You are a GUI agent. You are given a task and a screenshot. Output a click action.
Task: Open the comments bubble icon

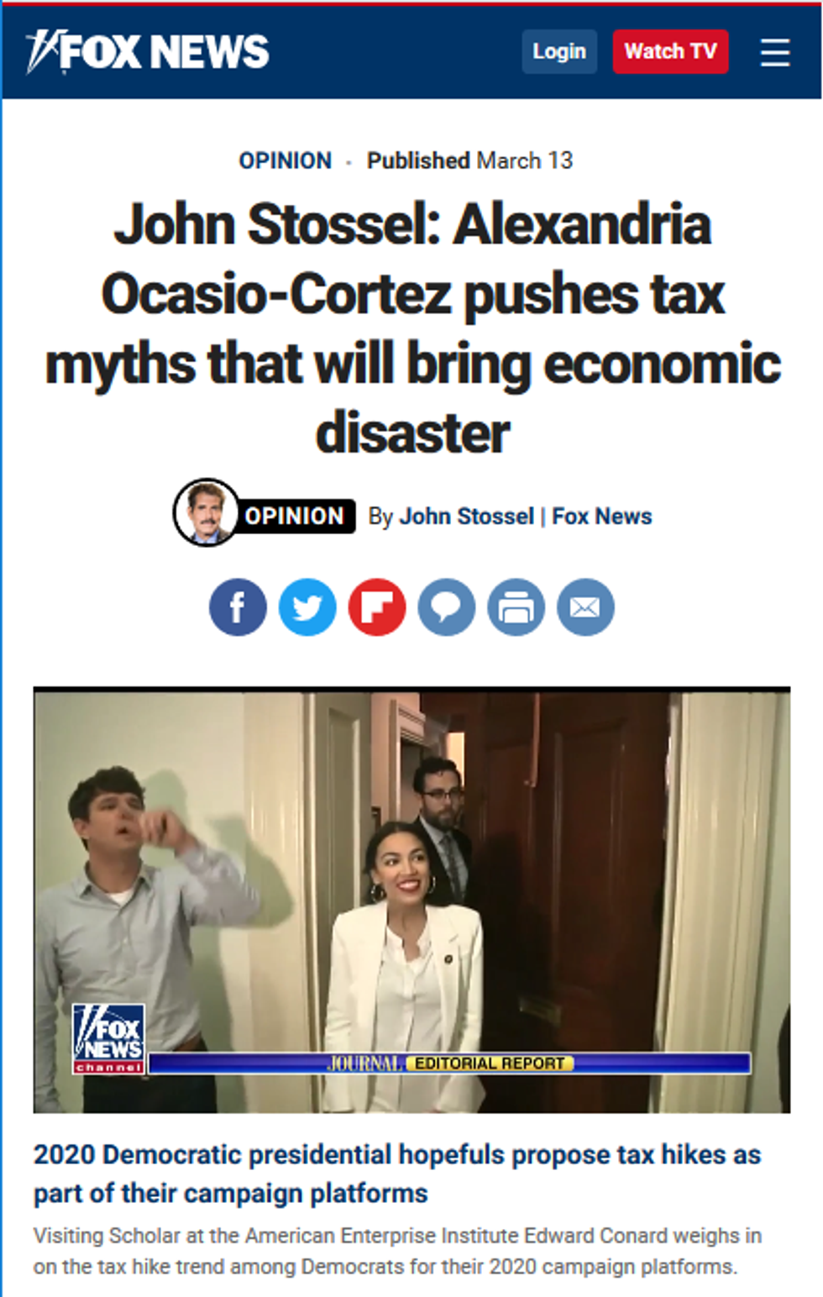pyautogui.click(x=447, y=606)
